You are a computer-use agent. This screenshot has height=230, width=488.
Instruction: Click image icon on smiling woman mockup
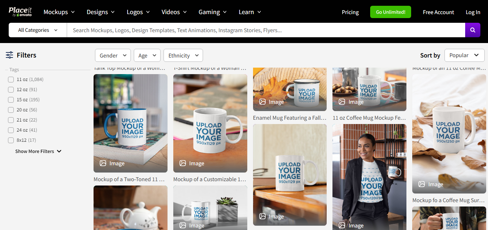click(x=342, y=225)
